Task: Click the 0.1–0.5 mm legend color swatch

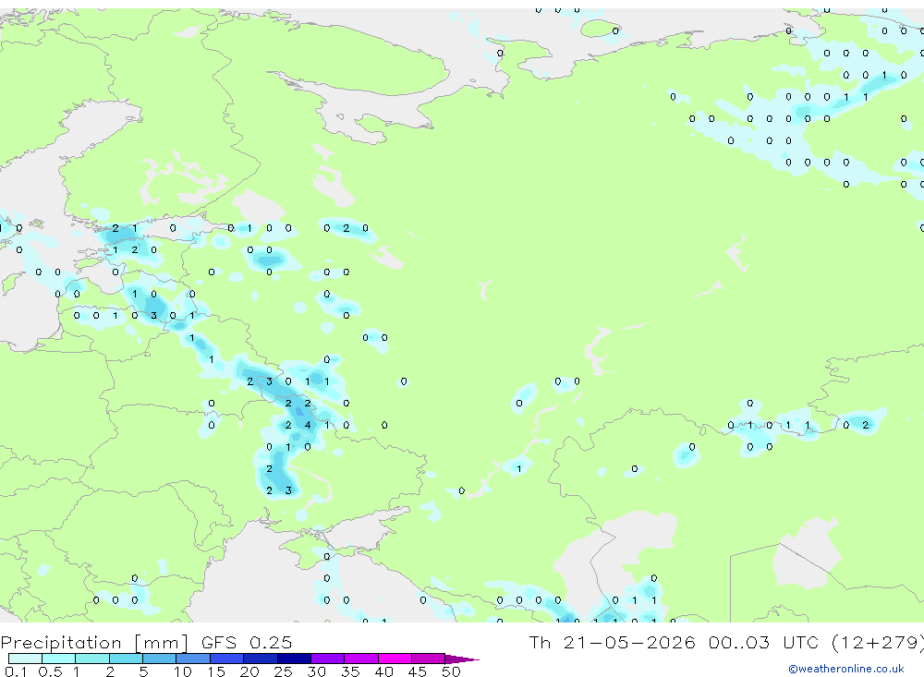Action: point(25,659)
